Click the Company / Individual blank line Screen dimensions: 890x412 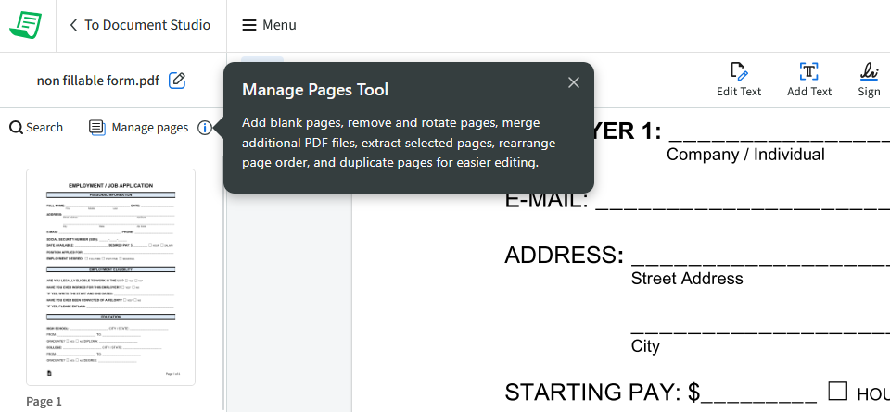click(x=779, y=134)
